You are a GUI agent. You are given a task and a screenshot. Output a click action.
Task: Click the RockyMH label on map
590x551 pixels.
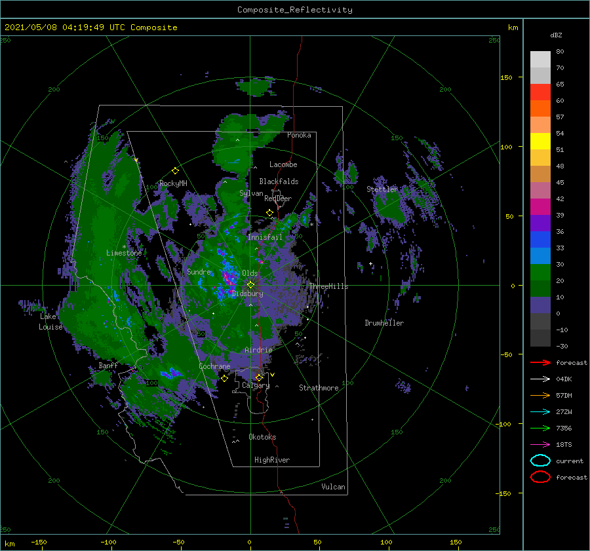click(x=173, y=183)
